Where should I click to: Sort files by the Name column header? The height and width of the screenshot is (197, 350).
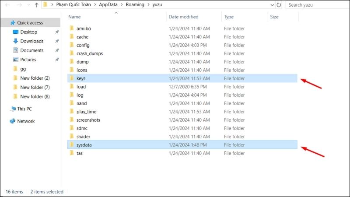(x=74, y=17)
